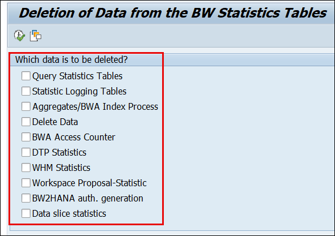Screen dimensions: 335x236
Task: Enable the Data slice statistics checkbox
Action: click(26, 213)
